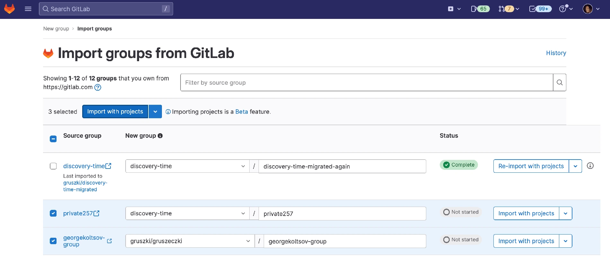
Task: Click Not started status in private257 row
Action: pyautogui.click(x=461, y=212)
